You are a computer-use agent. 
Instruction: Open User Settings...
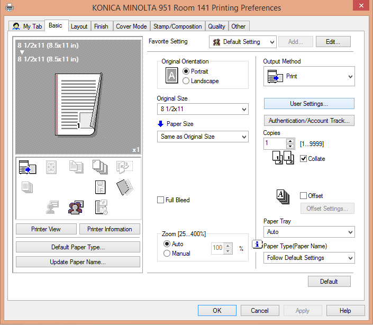[309, 104]
